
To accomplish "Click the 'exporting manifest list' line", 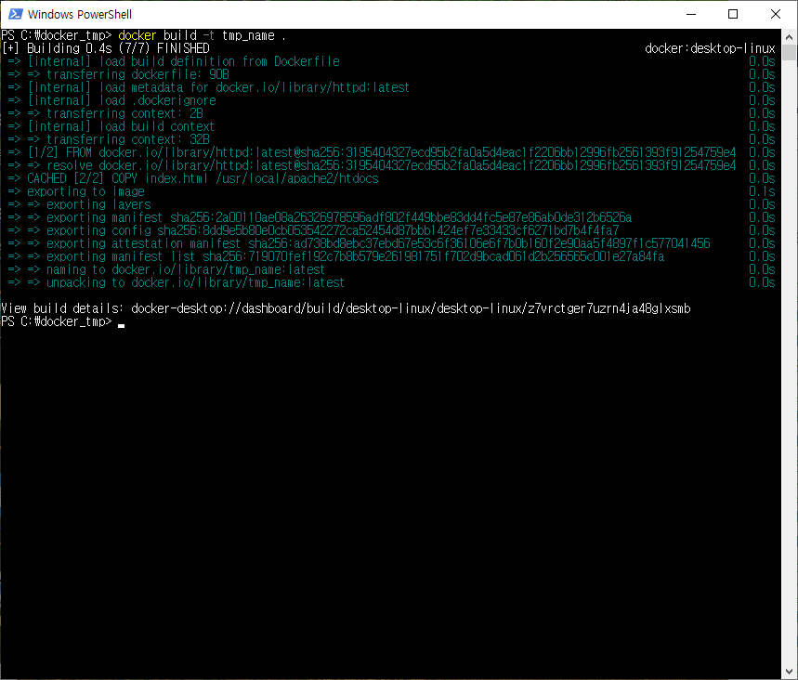I will point(336,256).
